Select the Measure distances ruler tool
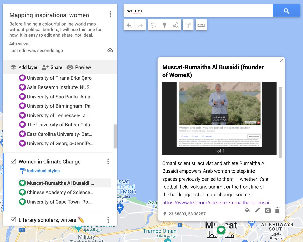Viewport: 303px width, 242px height. click(201, 25)
